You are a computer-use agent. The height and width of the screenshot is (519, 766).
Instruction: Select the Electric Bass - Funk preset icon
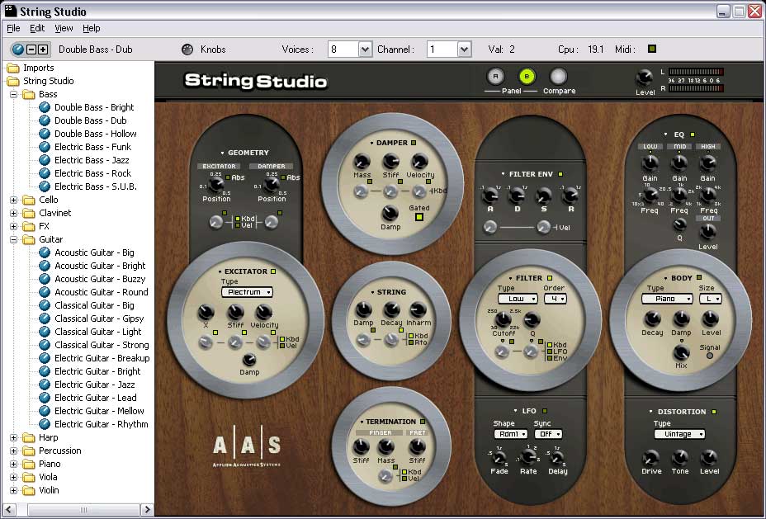(x=45, y=147)
